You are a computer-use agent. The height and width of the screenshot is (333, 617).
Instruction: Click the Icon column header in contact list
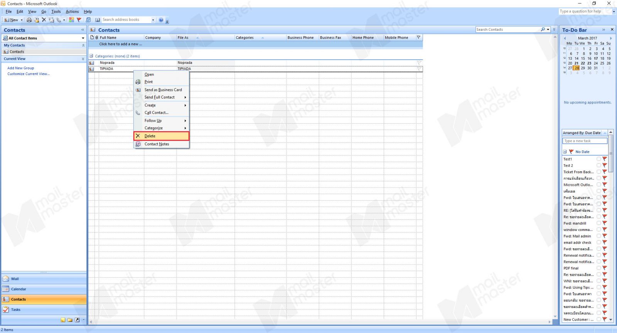pos(92,37)
